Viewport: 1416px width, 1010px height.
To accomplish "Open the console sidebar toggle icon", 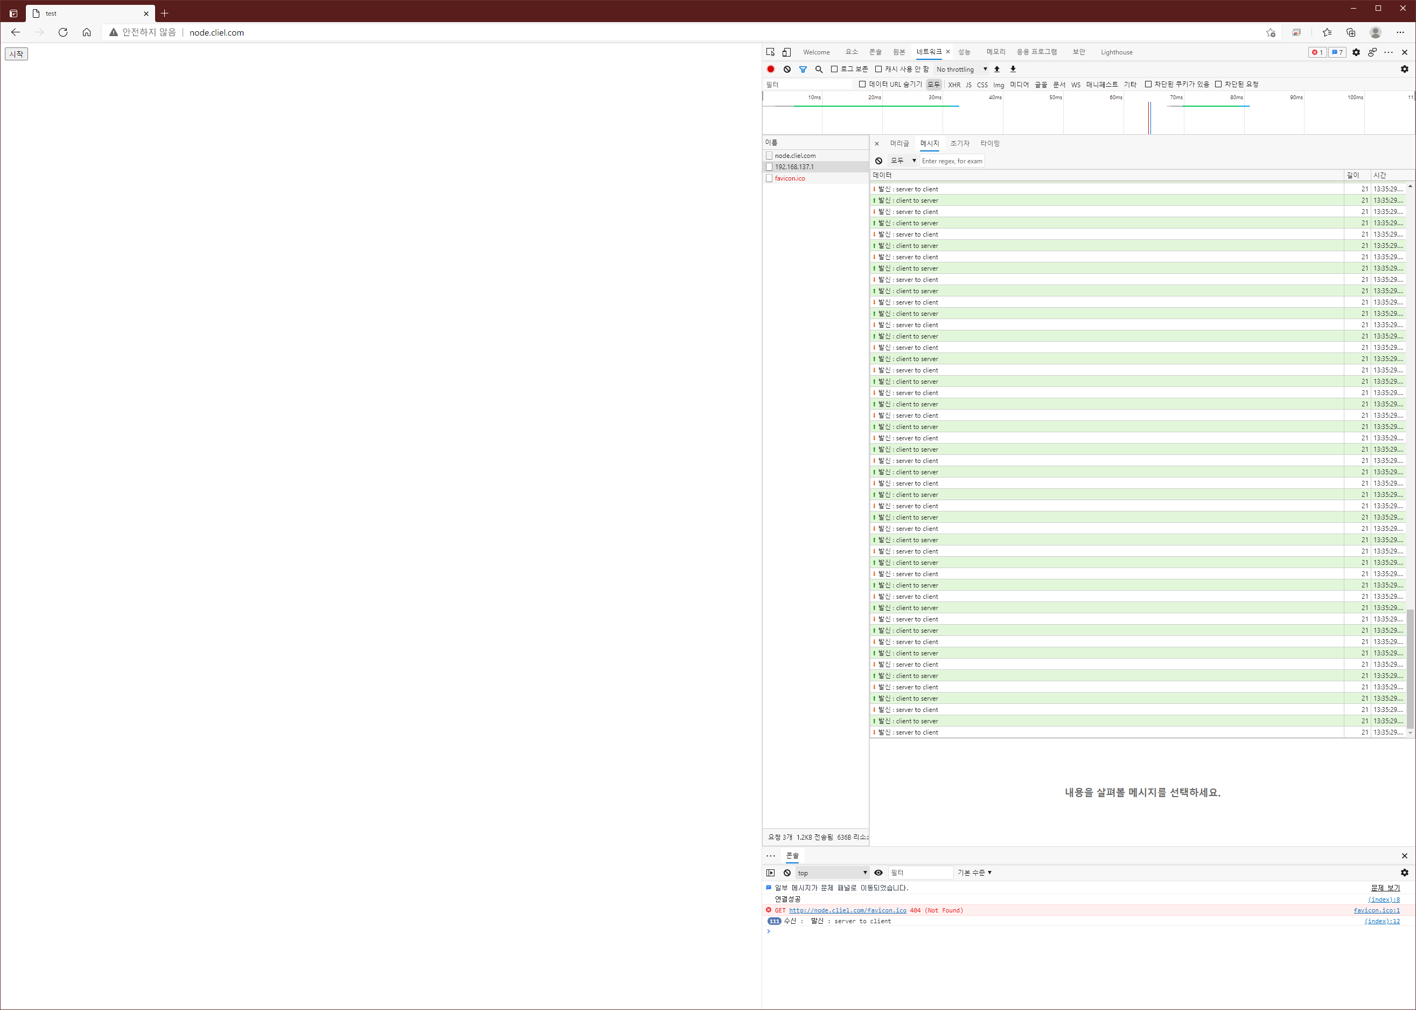I will [x=771, y=873].
